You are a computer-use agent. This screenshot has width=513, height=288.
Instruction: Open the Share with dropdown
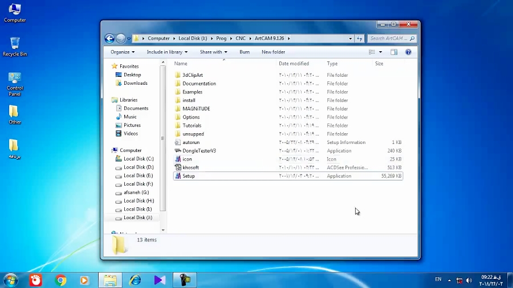click(213, 52)
